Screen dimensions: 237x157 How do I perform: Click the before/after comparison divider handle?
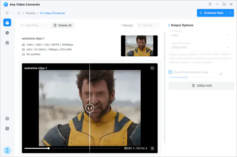[x=90, y=108]
